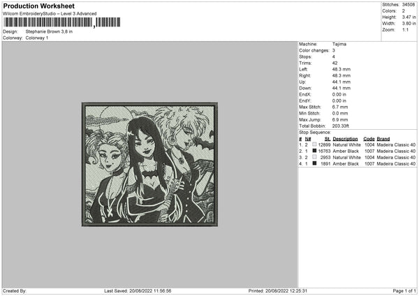This screenshot has height=296, width=419.
Task: Click the Max Jump value 6.9 mm
Action: pyautogui.click(x=340, y=120)
